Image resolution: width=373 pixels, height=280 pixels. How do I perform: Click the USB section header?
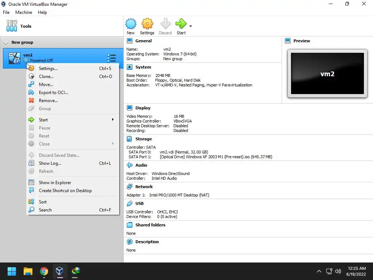[140, 203]
